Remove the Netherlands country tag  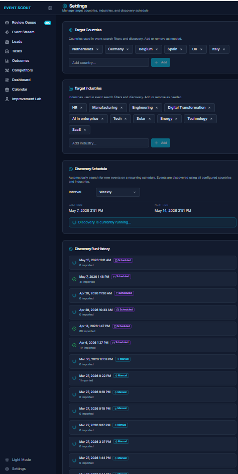coord(97,49)
